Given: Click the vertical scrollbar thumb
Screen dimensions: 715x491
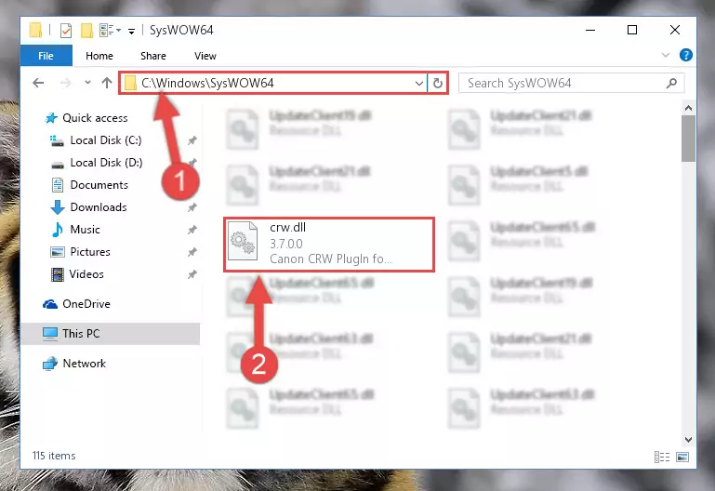Looking at the screenshot, I should pos(689,139).
